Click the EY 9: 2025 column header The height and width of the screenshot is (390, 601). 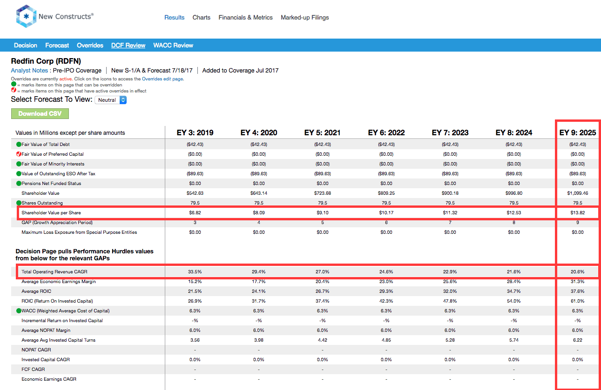pos(578,132)
